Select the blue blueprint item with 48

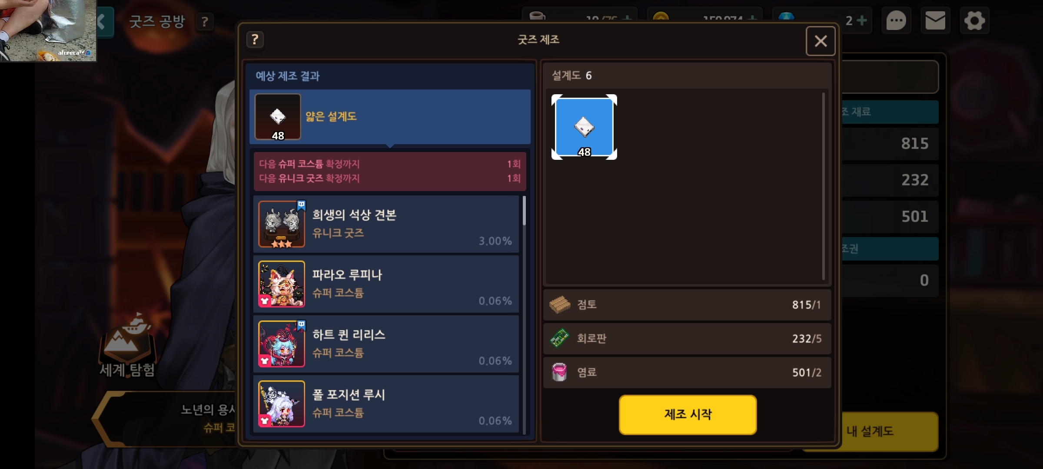tap(584, 127)
